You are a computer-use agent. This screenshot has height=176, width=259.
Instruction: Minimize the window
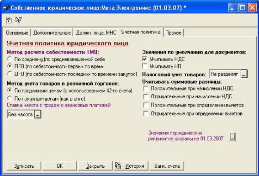(x=233, y=8)
